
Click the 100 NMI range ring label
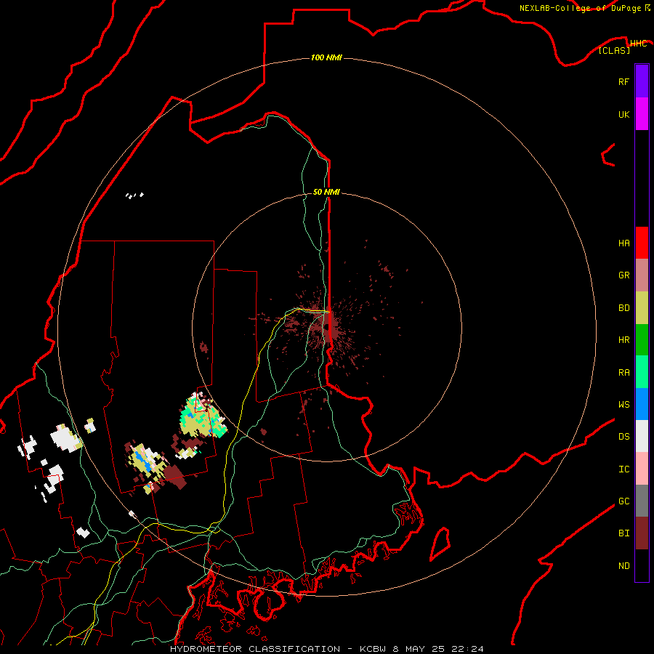coord(326,57)
